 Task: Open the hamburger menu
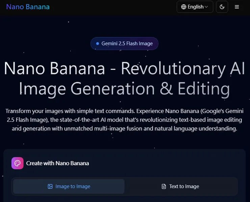coord(237,7)
